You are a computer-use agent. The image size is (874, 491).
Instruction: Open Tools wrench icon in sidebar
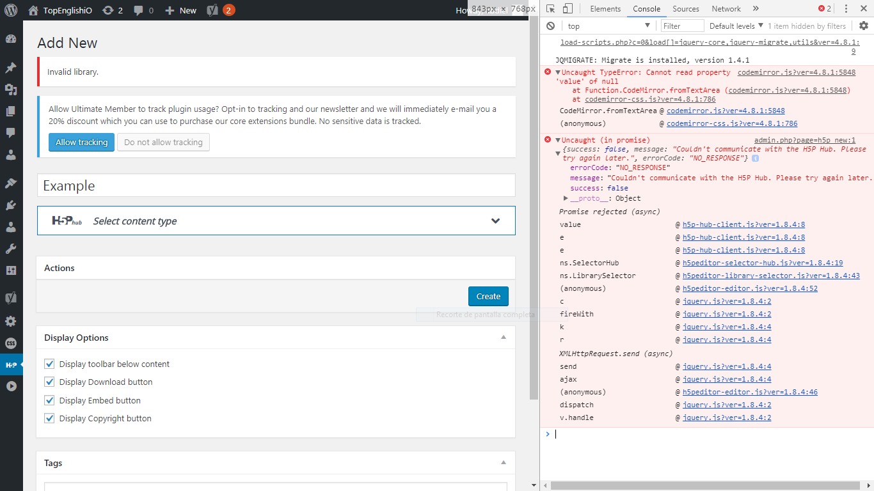point(11,249)
